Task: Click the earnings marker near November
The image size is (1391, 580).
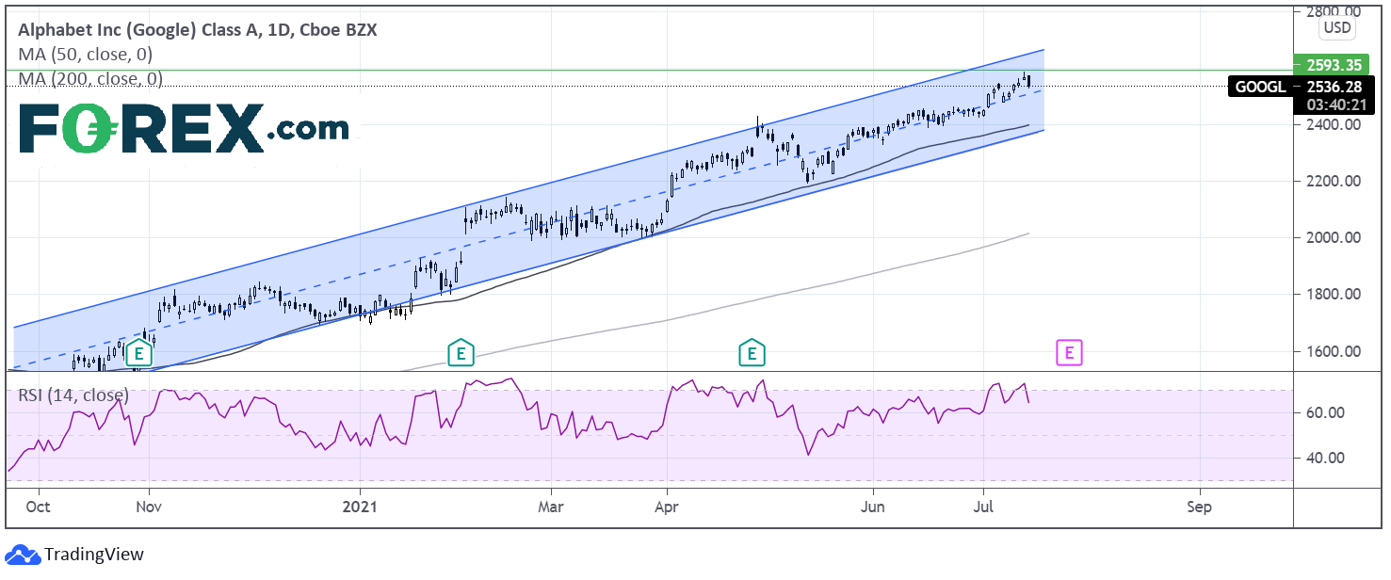Action: pyautogui.click(x=138, y=354)
